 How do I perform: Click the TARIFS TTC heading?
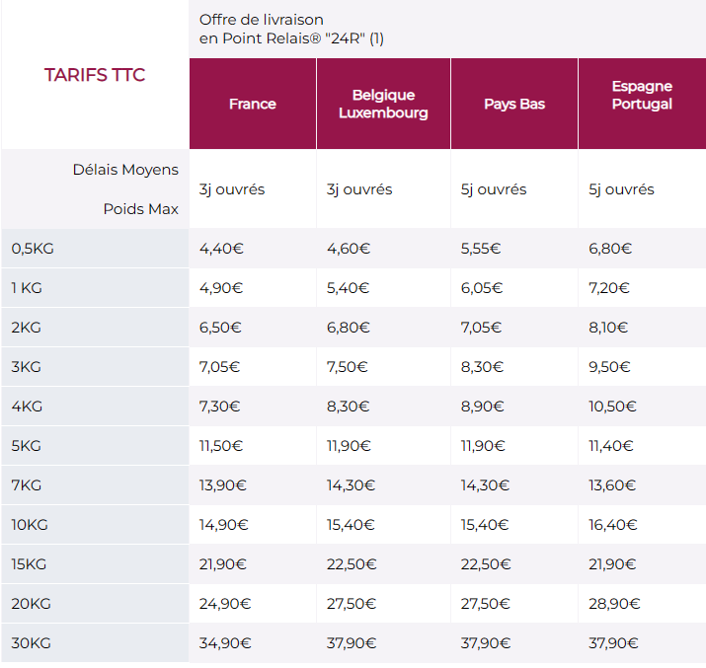click(95, 76)
